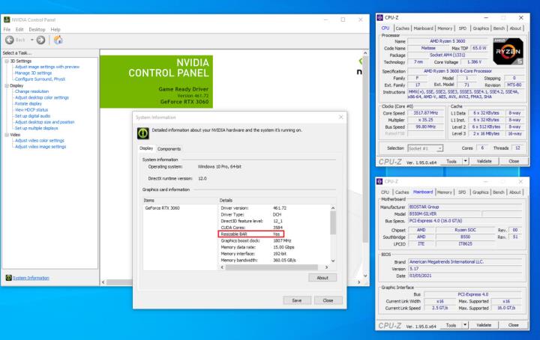Open the Back history dropdown arrow
The image size is (540, 340).
(32, 40)
